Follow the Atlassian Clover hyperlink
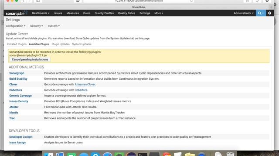This screenshot has width=279, height=156. coord(85,84)
